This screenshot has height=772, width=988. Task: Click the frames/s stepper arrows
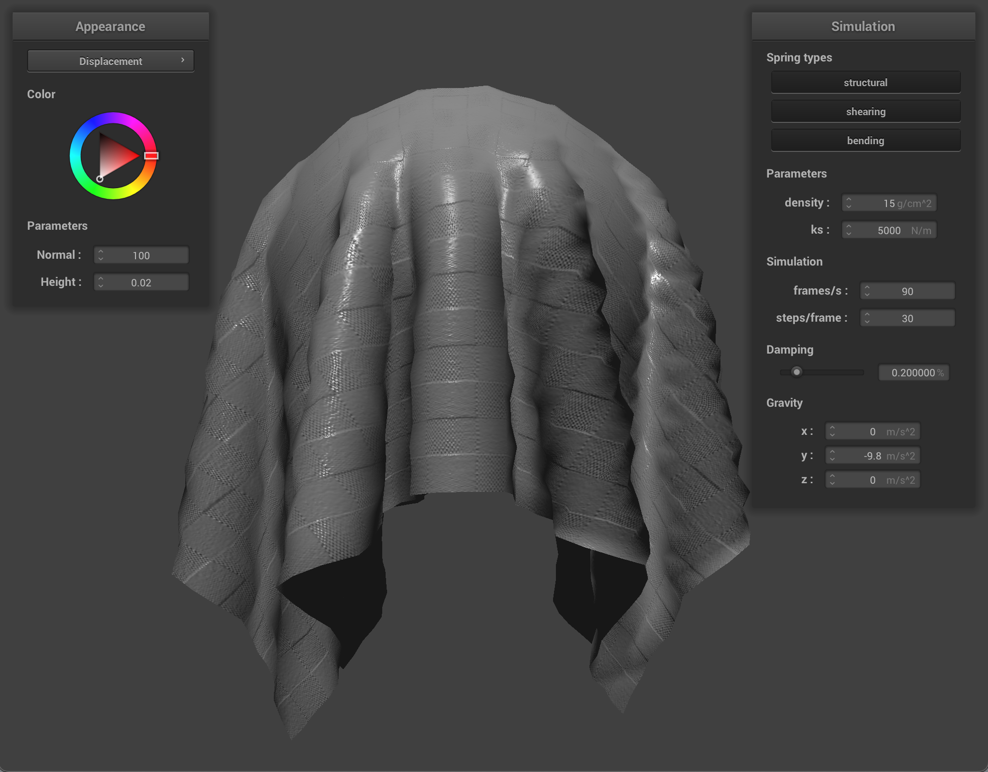click(x=867, y=291)
